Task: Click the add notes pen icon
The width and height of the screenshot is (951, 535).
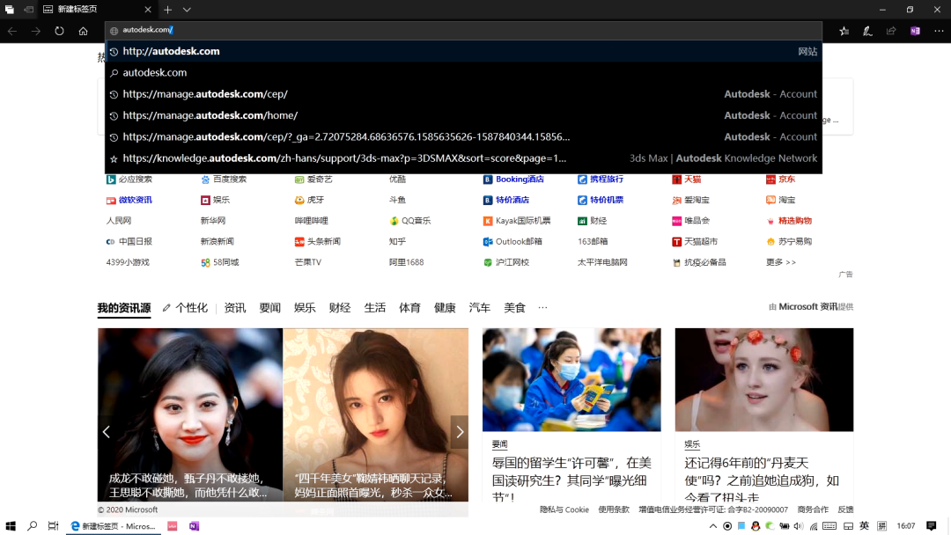Action: pos(868,31)
